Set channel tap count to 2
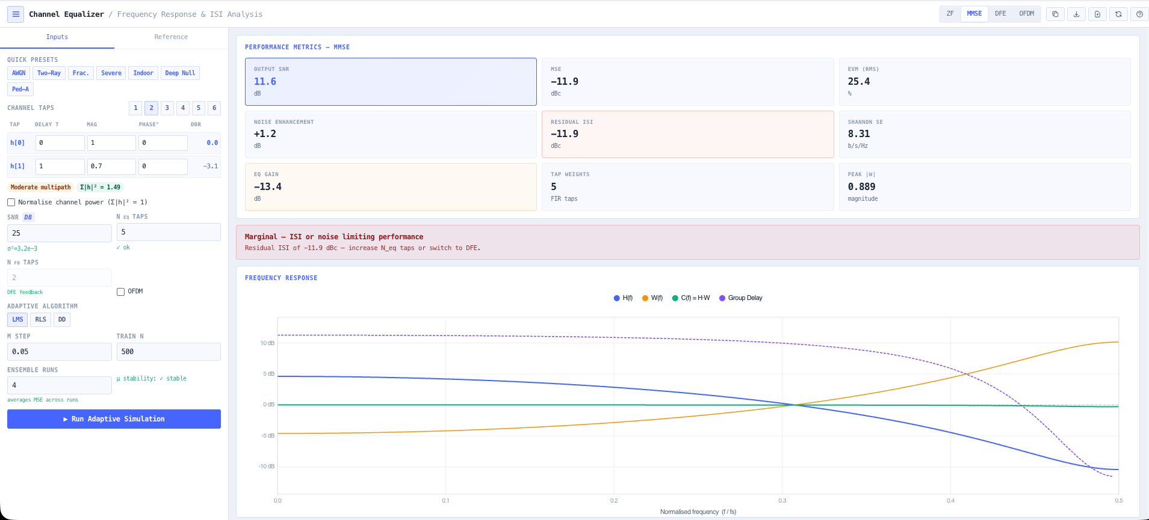The width and height of the screenshot is (1149, 520). click(x=151, y=108)
